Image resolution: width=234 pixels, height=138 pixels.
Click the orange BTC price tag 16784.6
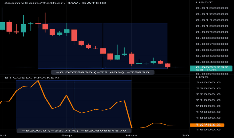(207, 125)
